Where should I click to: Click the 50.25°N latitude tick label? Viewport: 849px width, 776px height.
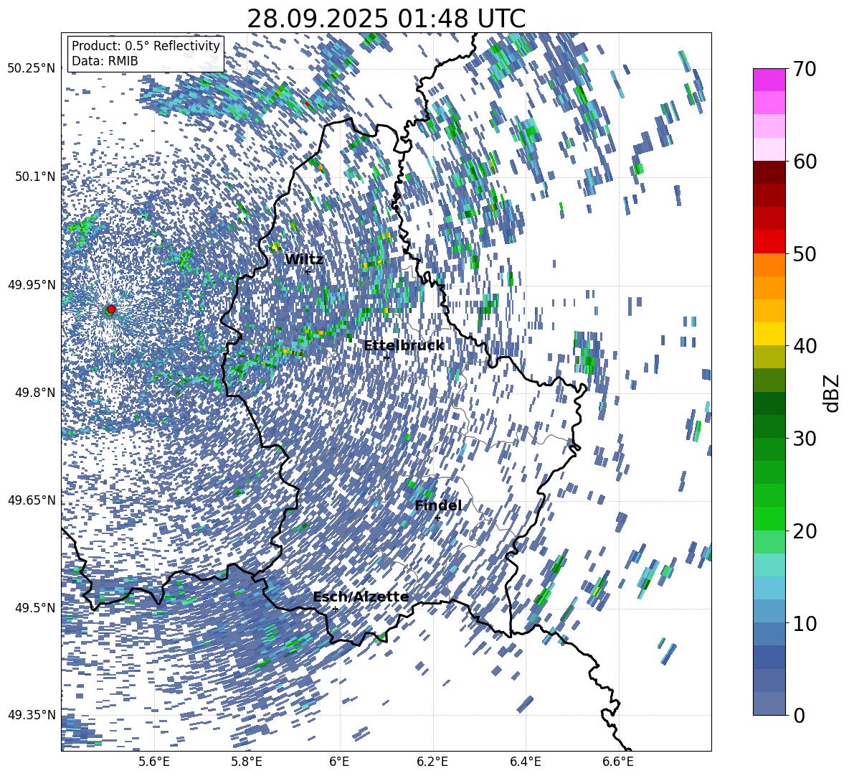point(32,68)
